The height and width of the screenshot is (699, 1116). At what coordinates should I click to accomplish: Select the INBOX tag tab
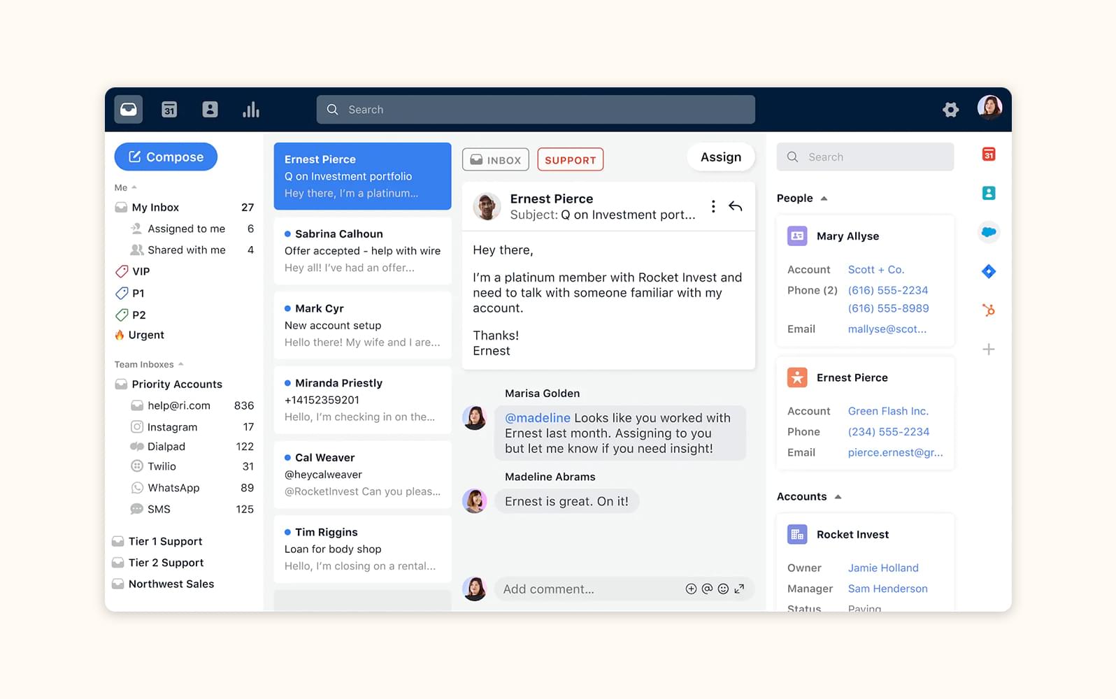point(495,160)
